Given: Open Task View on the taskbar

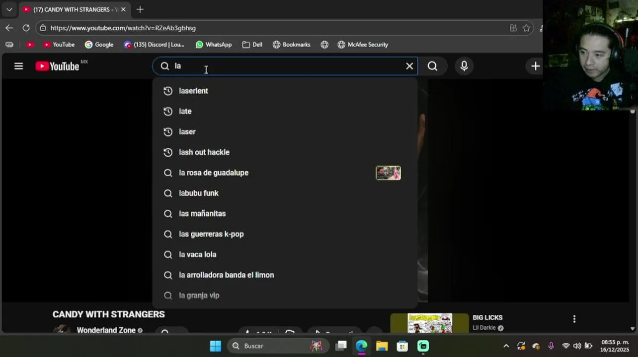Looking at the screenshot, I should (341, 346).
